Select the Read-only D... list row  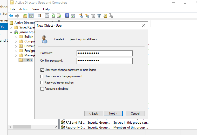click(105, 127)
